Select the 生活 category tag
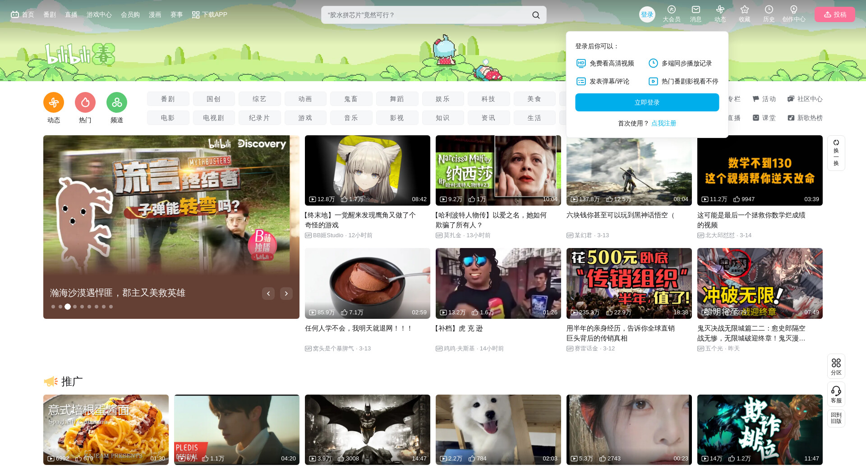 (534, 118)
